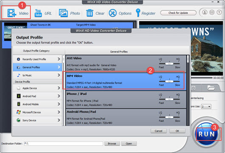Click the user account round icon
This screenshot has height=153, width=225.
pos(205,12)
